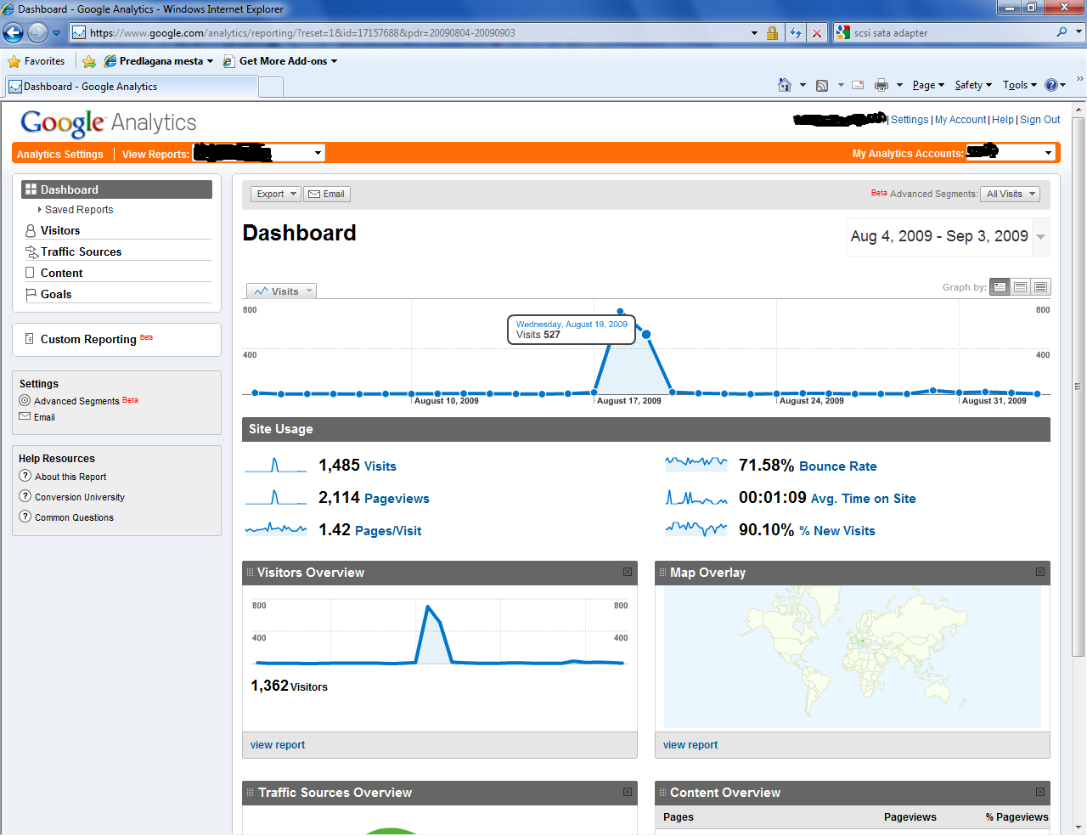Close the Content Overview widget
The width and height of the screenshot is (1087, 836).
(x=1040, y=792)
